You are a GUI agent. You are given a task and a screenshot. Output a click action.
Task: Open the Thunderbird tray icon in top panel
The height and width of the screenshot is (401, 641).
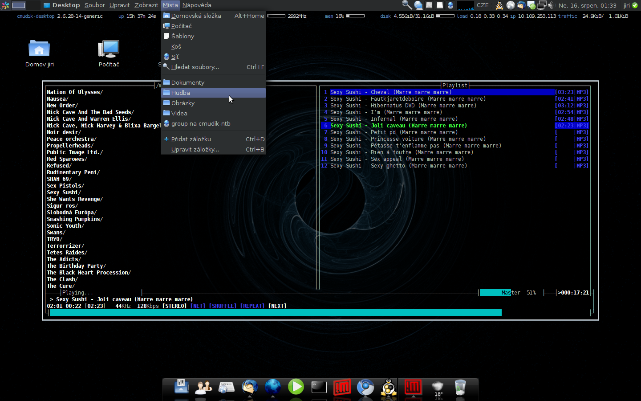tap(521, 5)
